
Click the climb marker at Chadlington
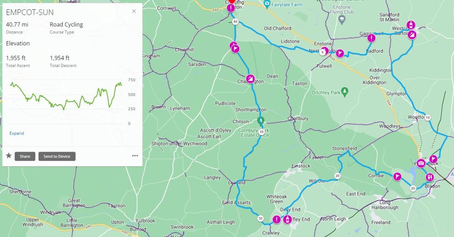[250, 79]
